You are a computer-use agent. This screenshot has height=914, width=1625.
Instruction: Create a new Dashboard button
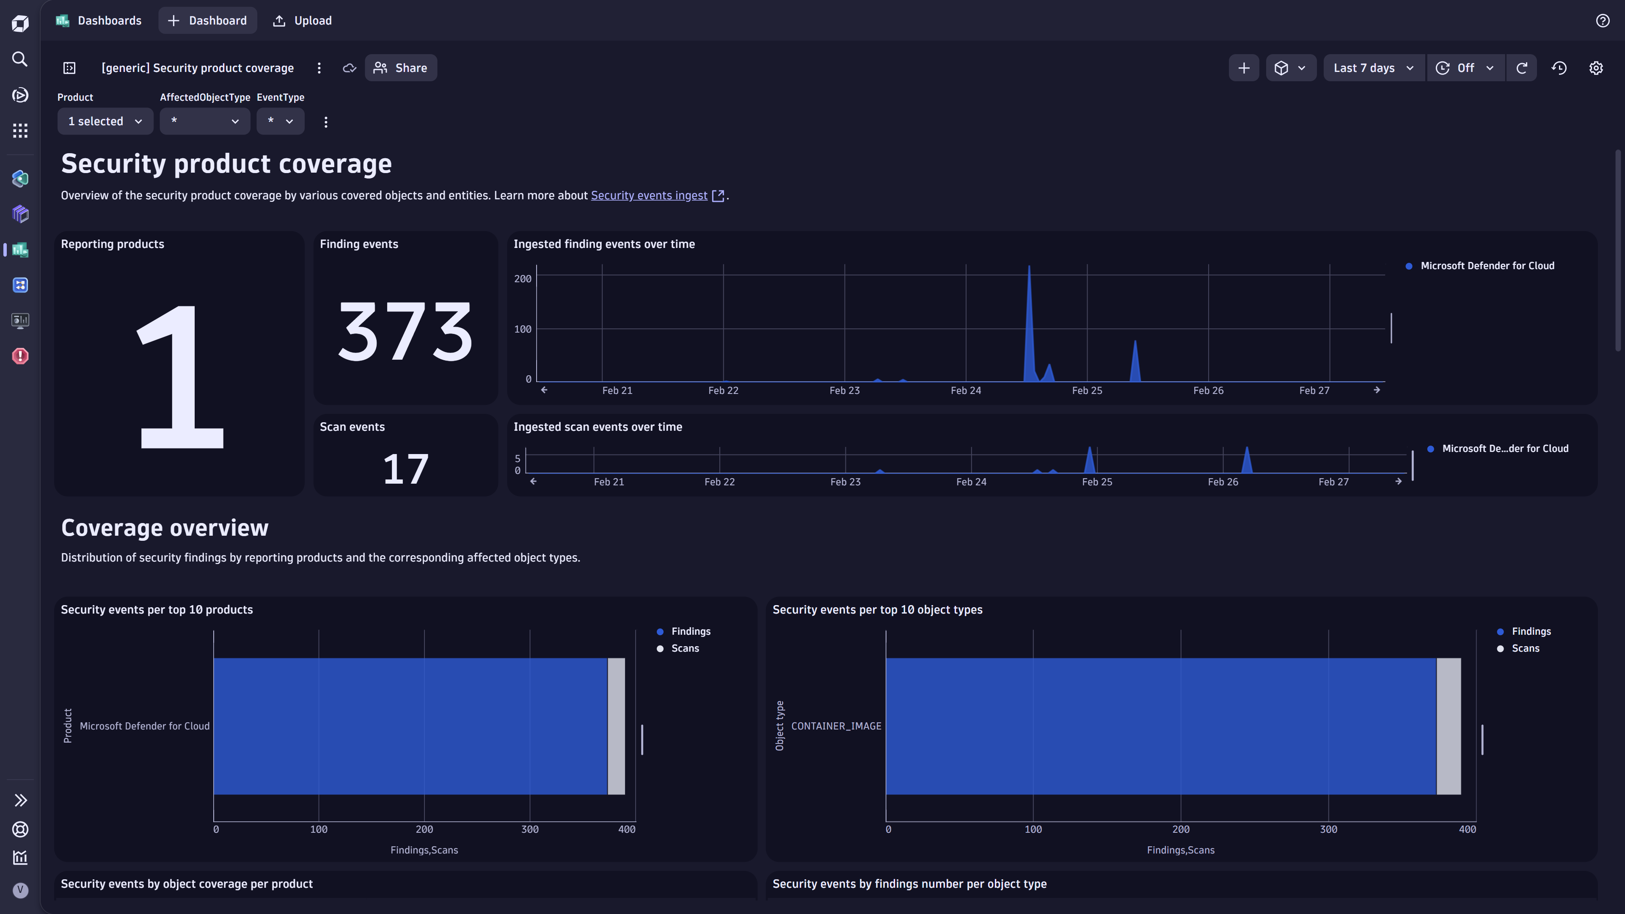click(207, 21)
